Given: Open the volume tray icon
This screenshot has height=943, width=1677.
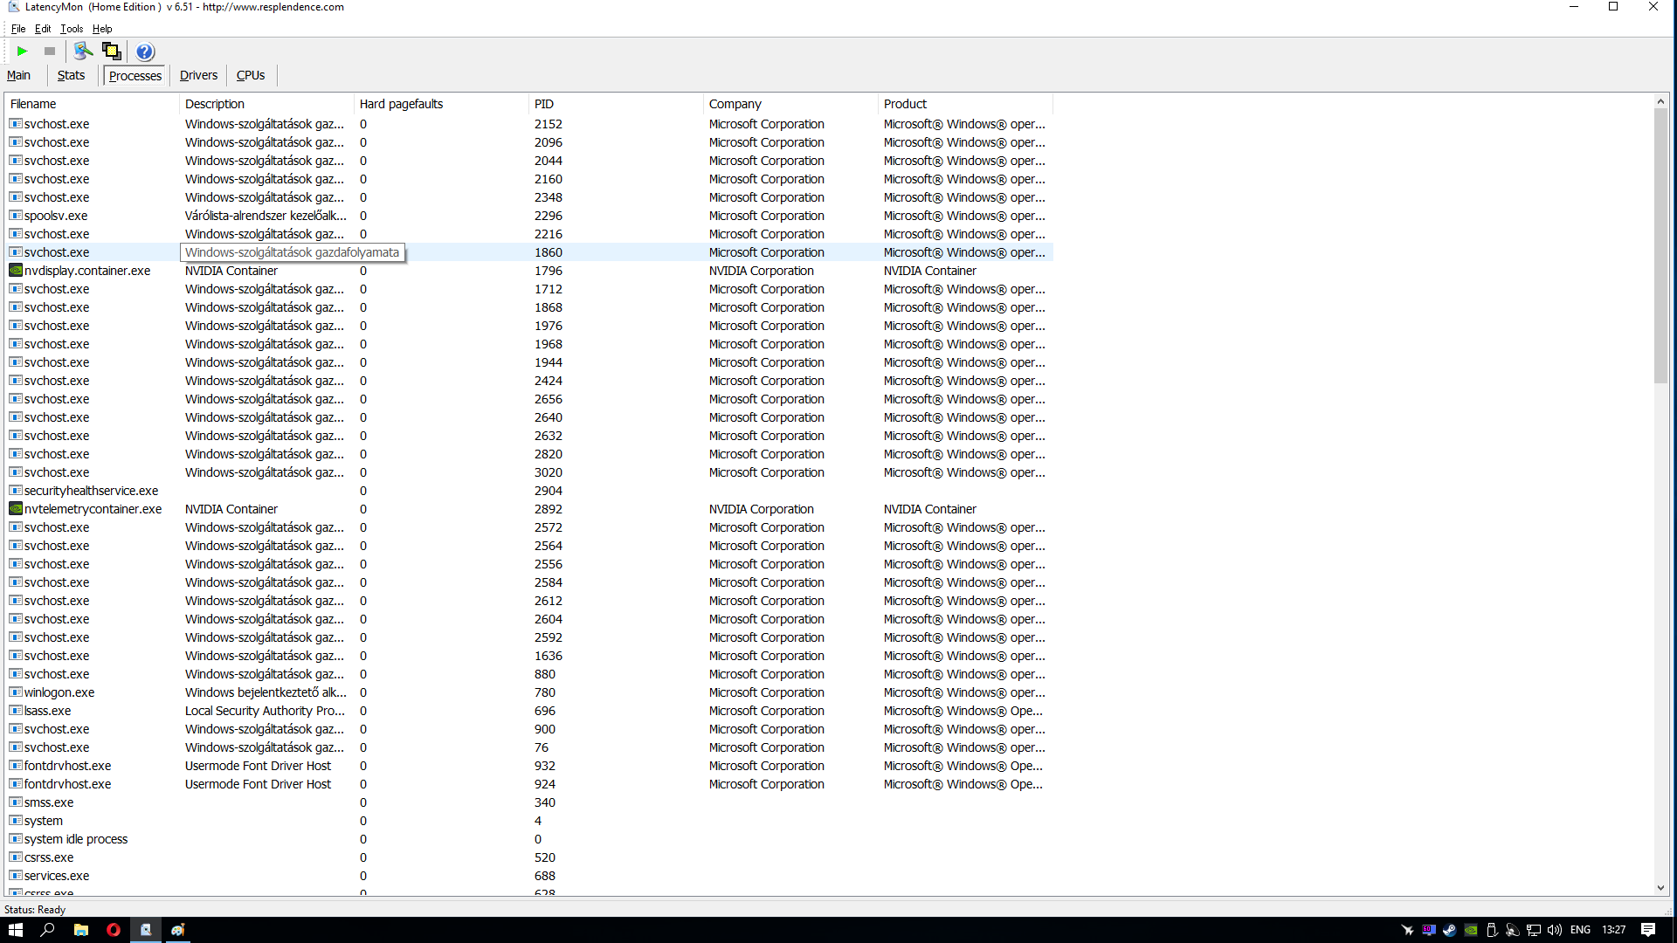Looking at the screenshot, I should pos(1555,930).
